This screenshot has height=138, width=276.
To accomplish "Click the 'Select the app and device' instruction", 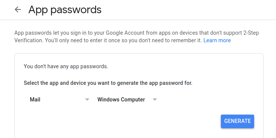I will [x=108, y=83].
